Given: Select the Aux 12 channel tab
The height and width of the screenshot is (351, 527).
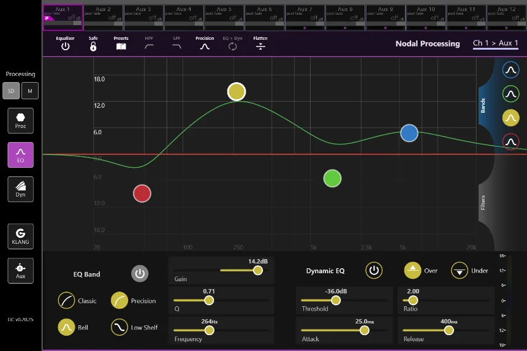Looking at the screenshot, I should point(507,18).
